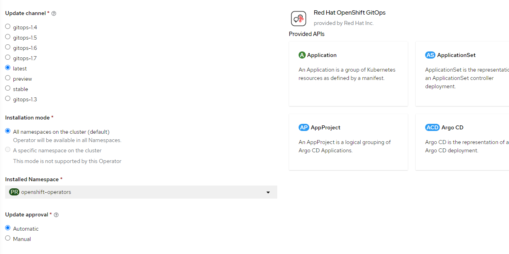Select the gitops-1.3 update channel
This screenshot has height=254, width=509.
click(x=8, y=99)
